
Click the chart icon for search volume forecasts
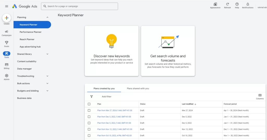[169, 42]
